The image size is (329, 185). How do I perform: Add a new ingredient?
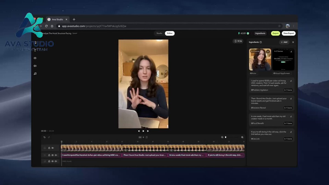click(284, 42)
